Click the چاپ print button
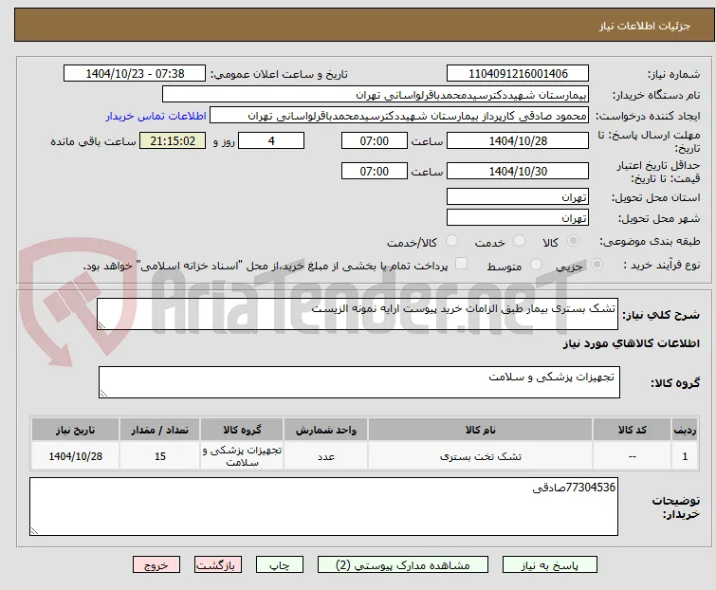 pyautogui.click(x=280, y=565)
